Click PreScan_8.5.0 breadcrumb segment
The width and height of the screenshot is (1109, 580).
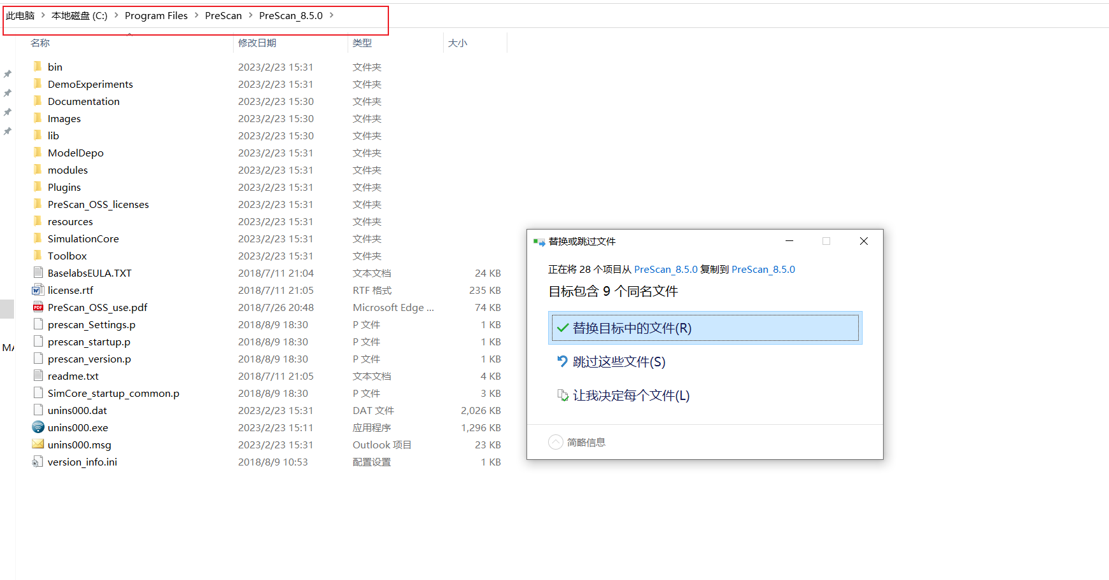pos(291,15)
